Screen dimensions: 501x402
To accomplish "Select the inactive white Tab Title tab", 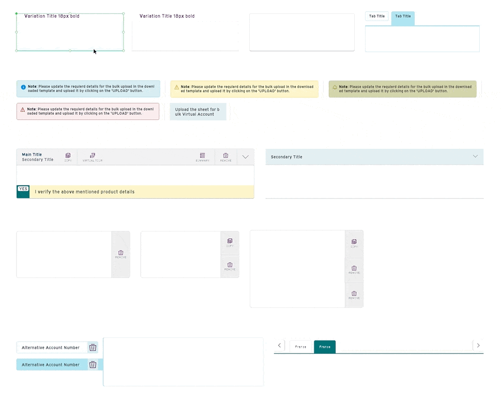I will click(377, 17).
